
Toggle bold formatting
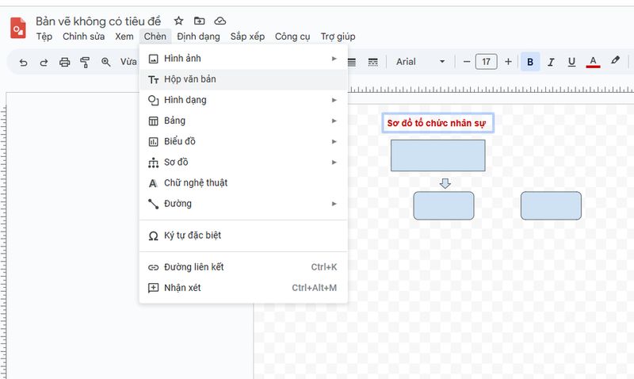(530, 62)
